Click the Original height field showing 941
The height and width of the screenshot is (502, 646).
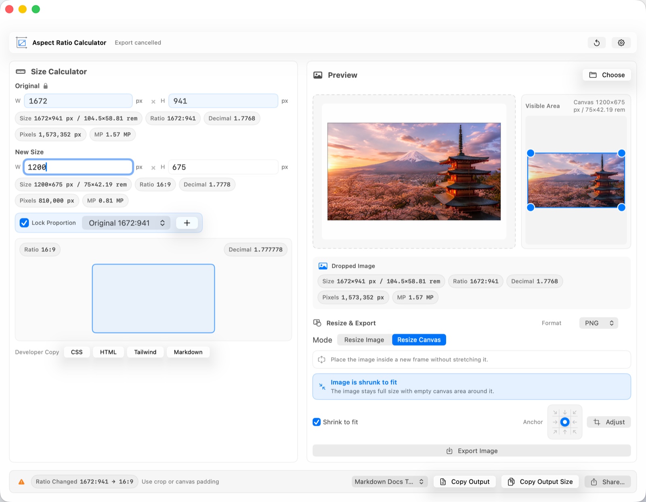[x=223, y=101]
